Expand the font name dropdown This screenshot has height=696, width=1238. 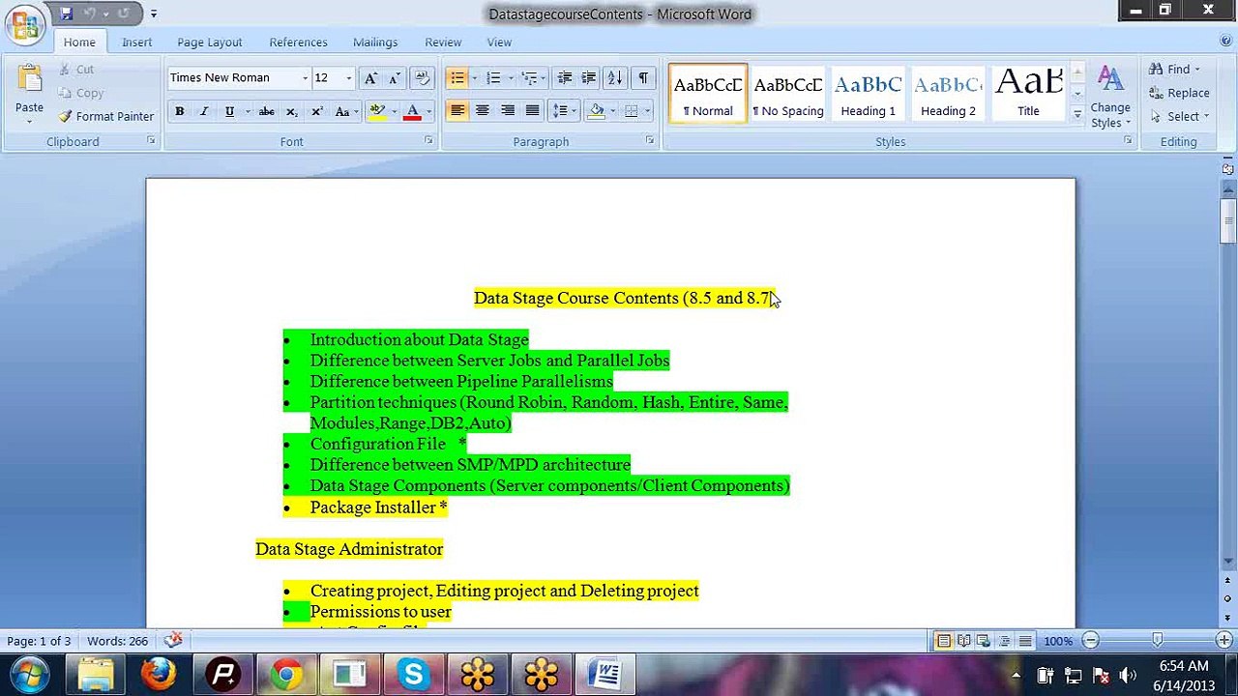(x=305, y=78)
